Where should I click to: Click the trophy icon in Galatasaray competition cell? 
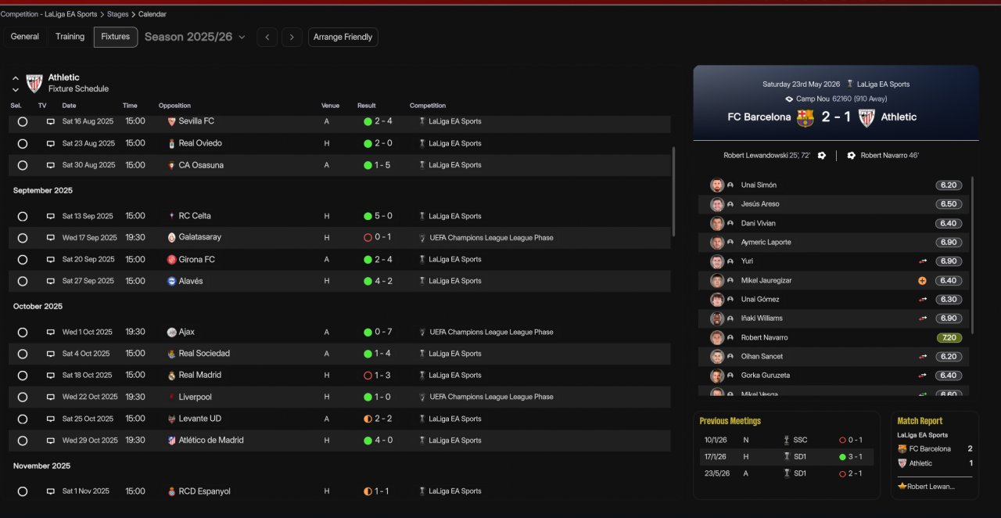tap(422, 238)
